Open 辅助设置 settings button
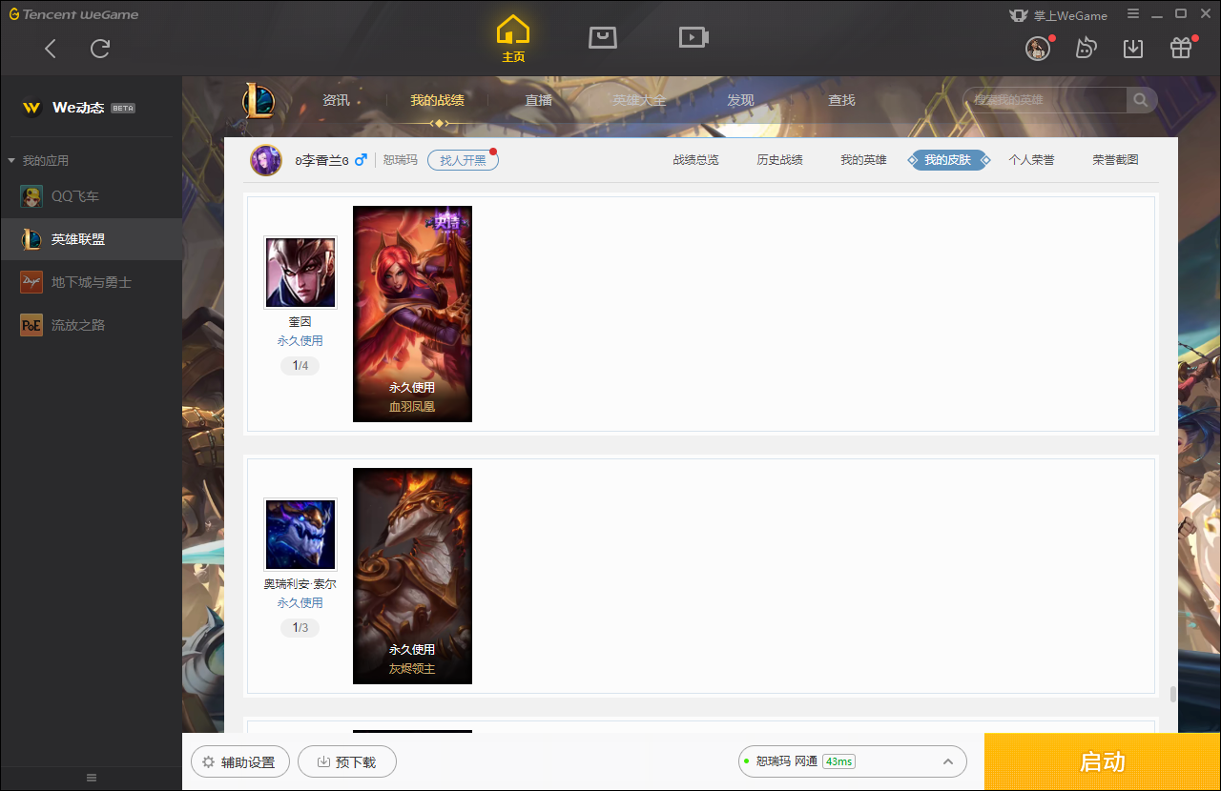This screenshot has height=791, width=1221. pos(239,762)
